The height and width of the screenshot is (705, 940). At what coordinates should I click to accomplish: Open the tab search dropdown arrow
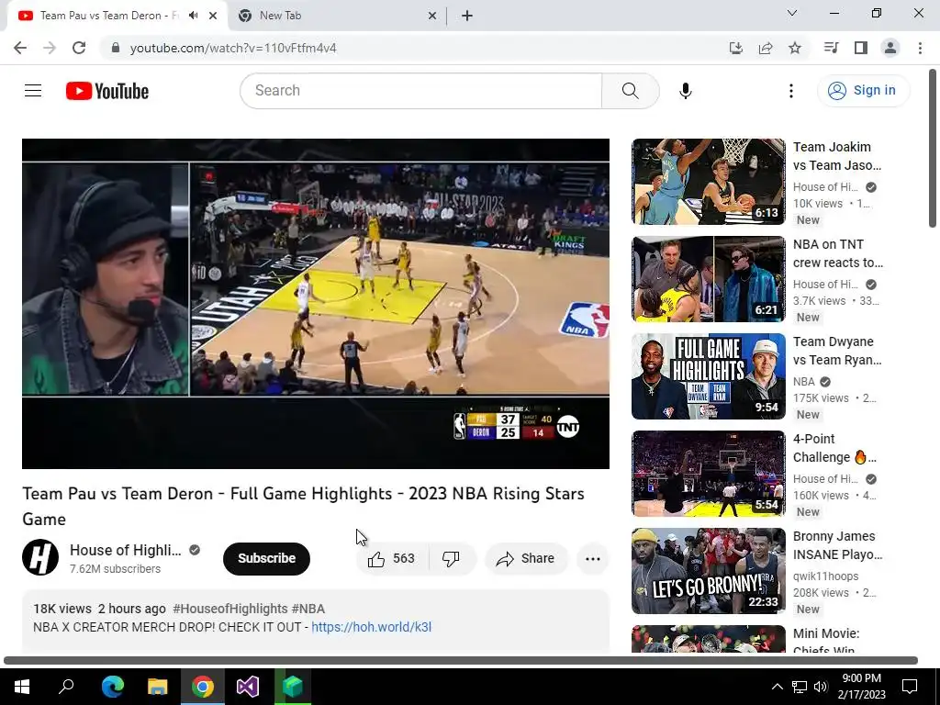(792, 13)
